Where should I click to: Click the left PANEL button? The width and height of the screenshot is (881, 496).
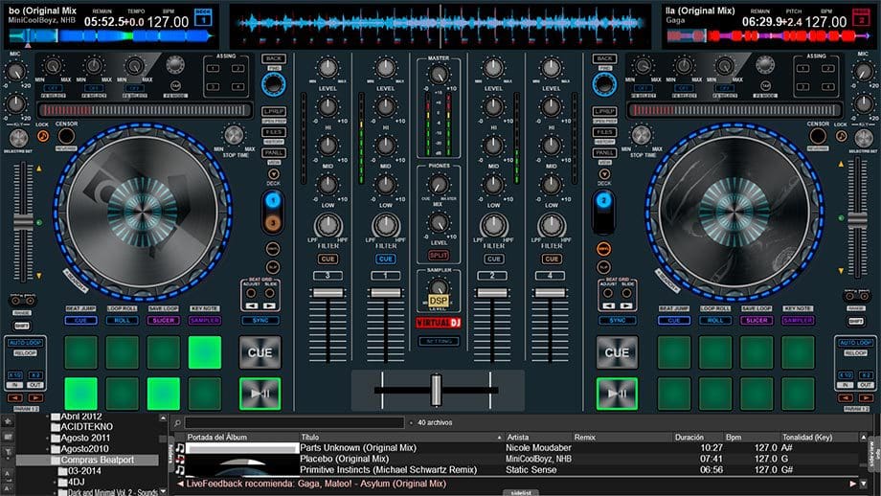(274, 153)
